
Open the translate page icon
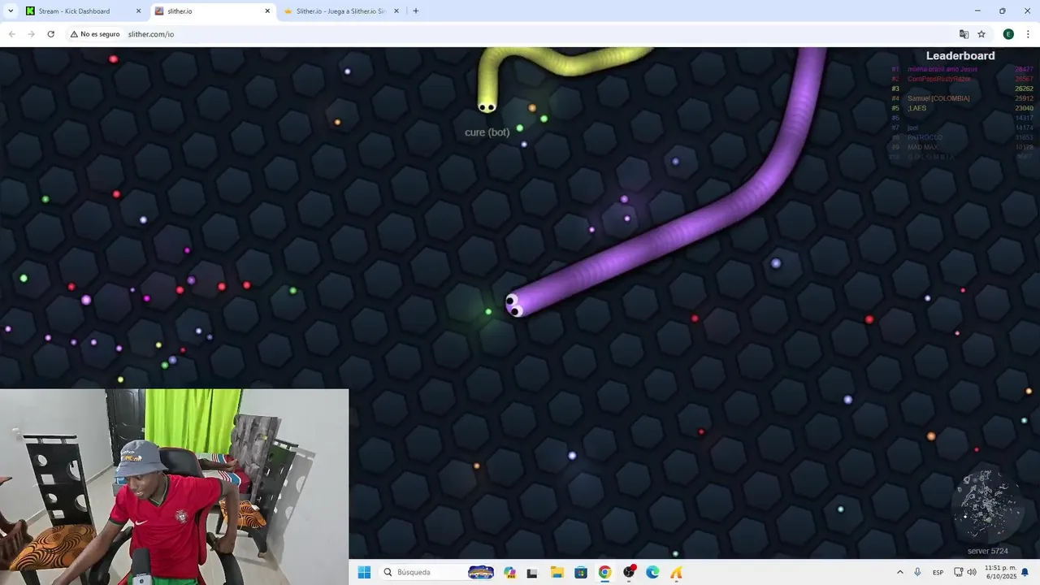964,34
